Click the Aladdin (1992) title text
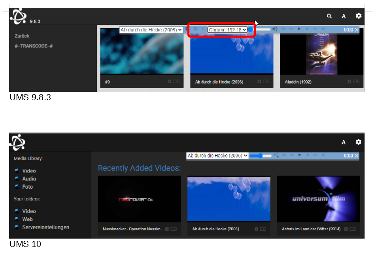Viewport: 374px width, 256px height. [298, 82]
